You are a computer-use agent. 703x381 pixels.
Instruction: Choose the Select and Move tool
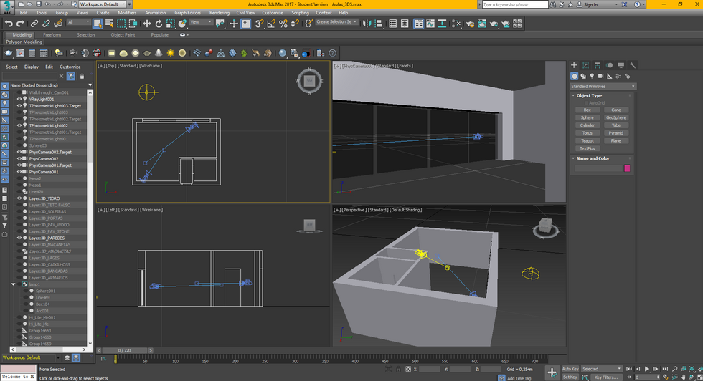pos(146,24)
